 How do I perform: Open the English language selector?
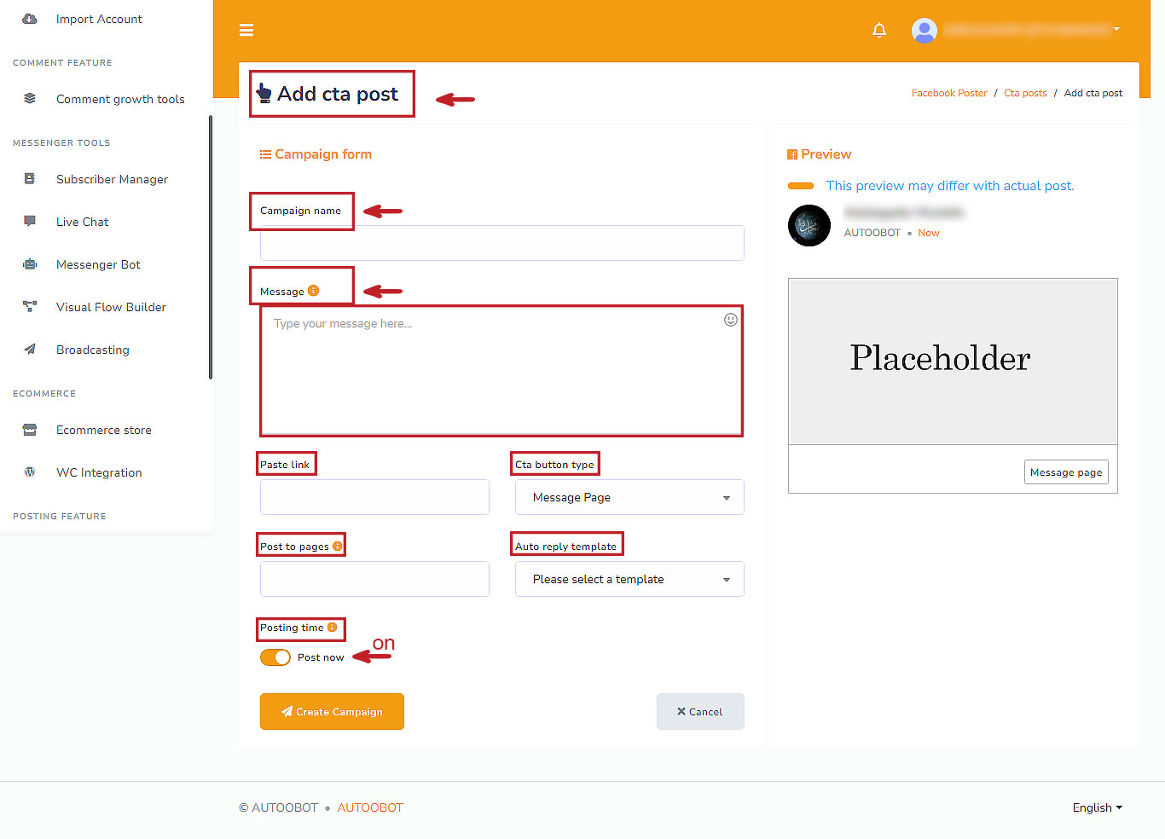pos(1097,807)
